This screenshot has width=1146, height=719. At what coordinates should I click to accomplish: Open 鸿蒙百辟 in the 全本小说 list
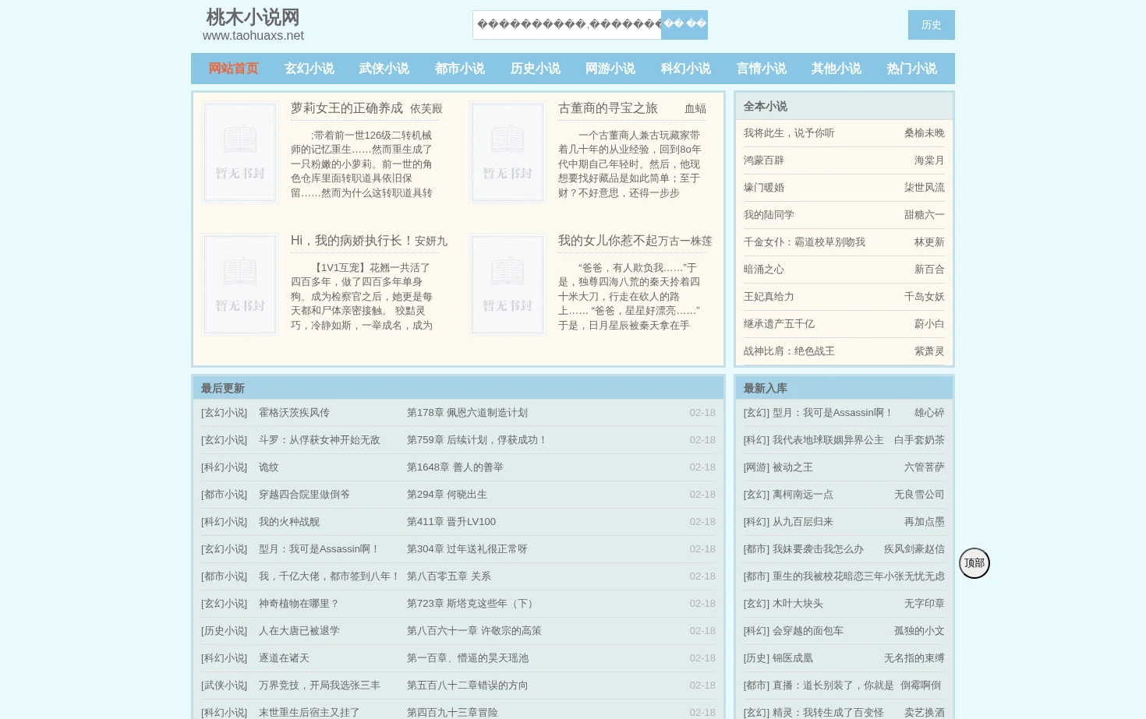[x=764, y=160]
